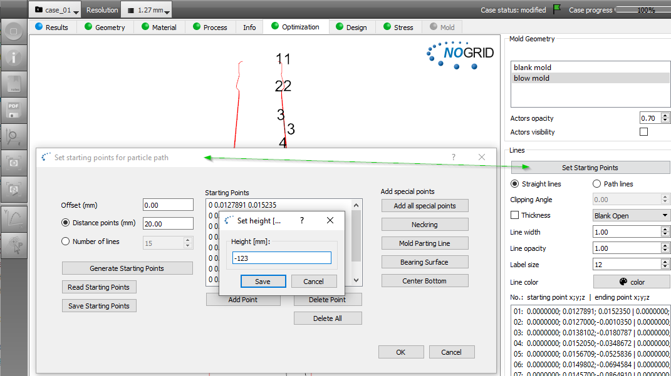Screen dimensions: 671x376
Task: Select the magnifier measurement tool
Action: tap(14, 136)
